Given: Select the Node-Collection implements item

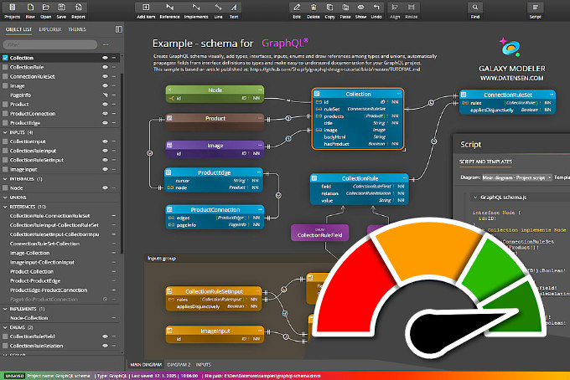Looking at the screenshot, I should click(x=28, y=318).
